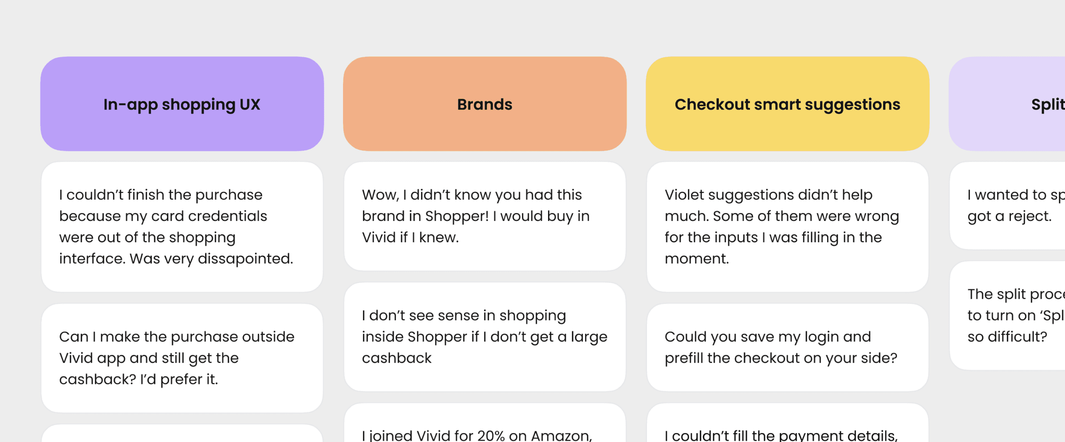The height and width of the screenshot is (442, 1065).
Task: Open the 'Wow, I didn't know' card
Action: [485, 216]
